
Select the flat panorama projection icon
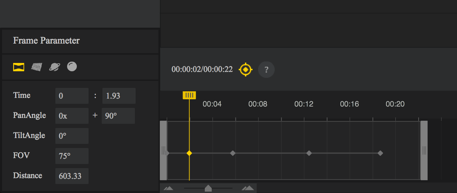click(19, 67)
